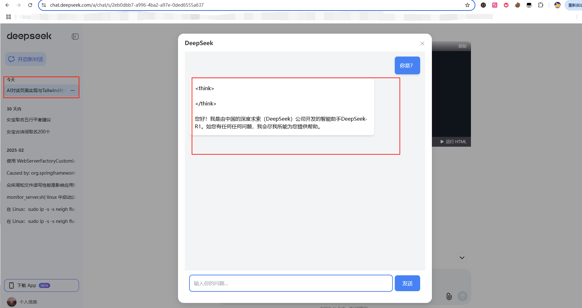The width and height of the screenshot is (582, 308).
Task: Bookmark this page with star icon
Action: click(467, 5)
